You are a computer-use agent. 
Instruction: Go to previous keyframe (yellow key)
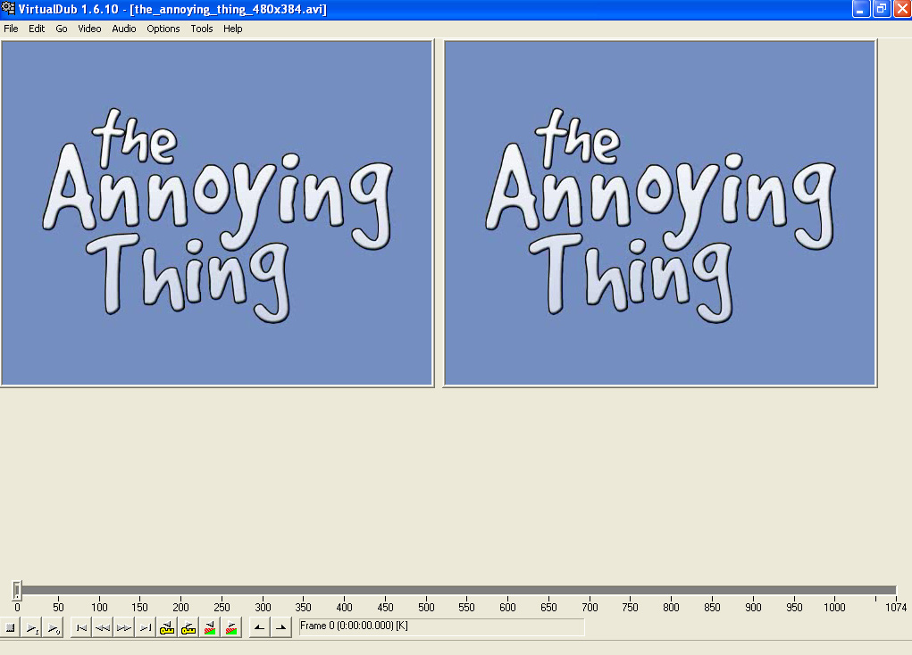[x=167, y=627]
